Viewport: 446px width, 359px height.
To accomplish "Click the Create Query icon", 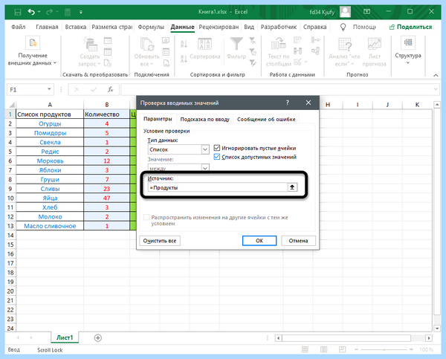I will [91, 45].
